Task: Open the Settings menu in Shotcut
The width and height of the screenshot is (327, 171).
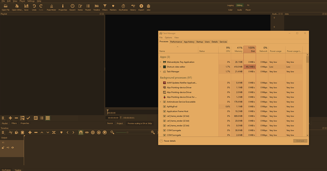Action: (31, 1)
